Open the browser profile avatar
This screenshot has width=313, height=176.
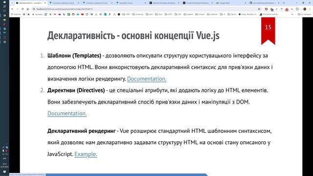coord(305,9)
